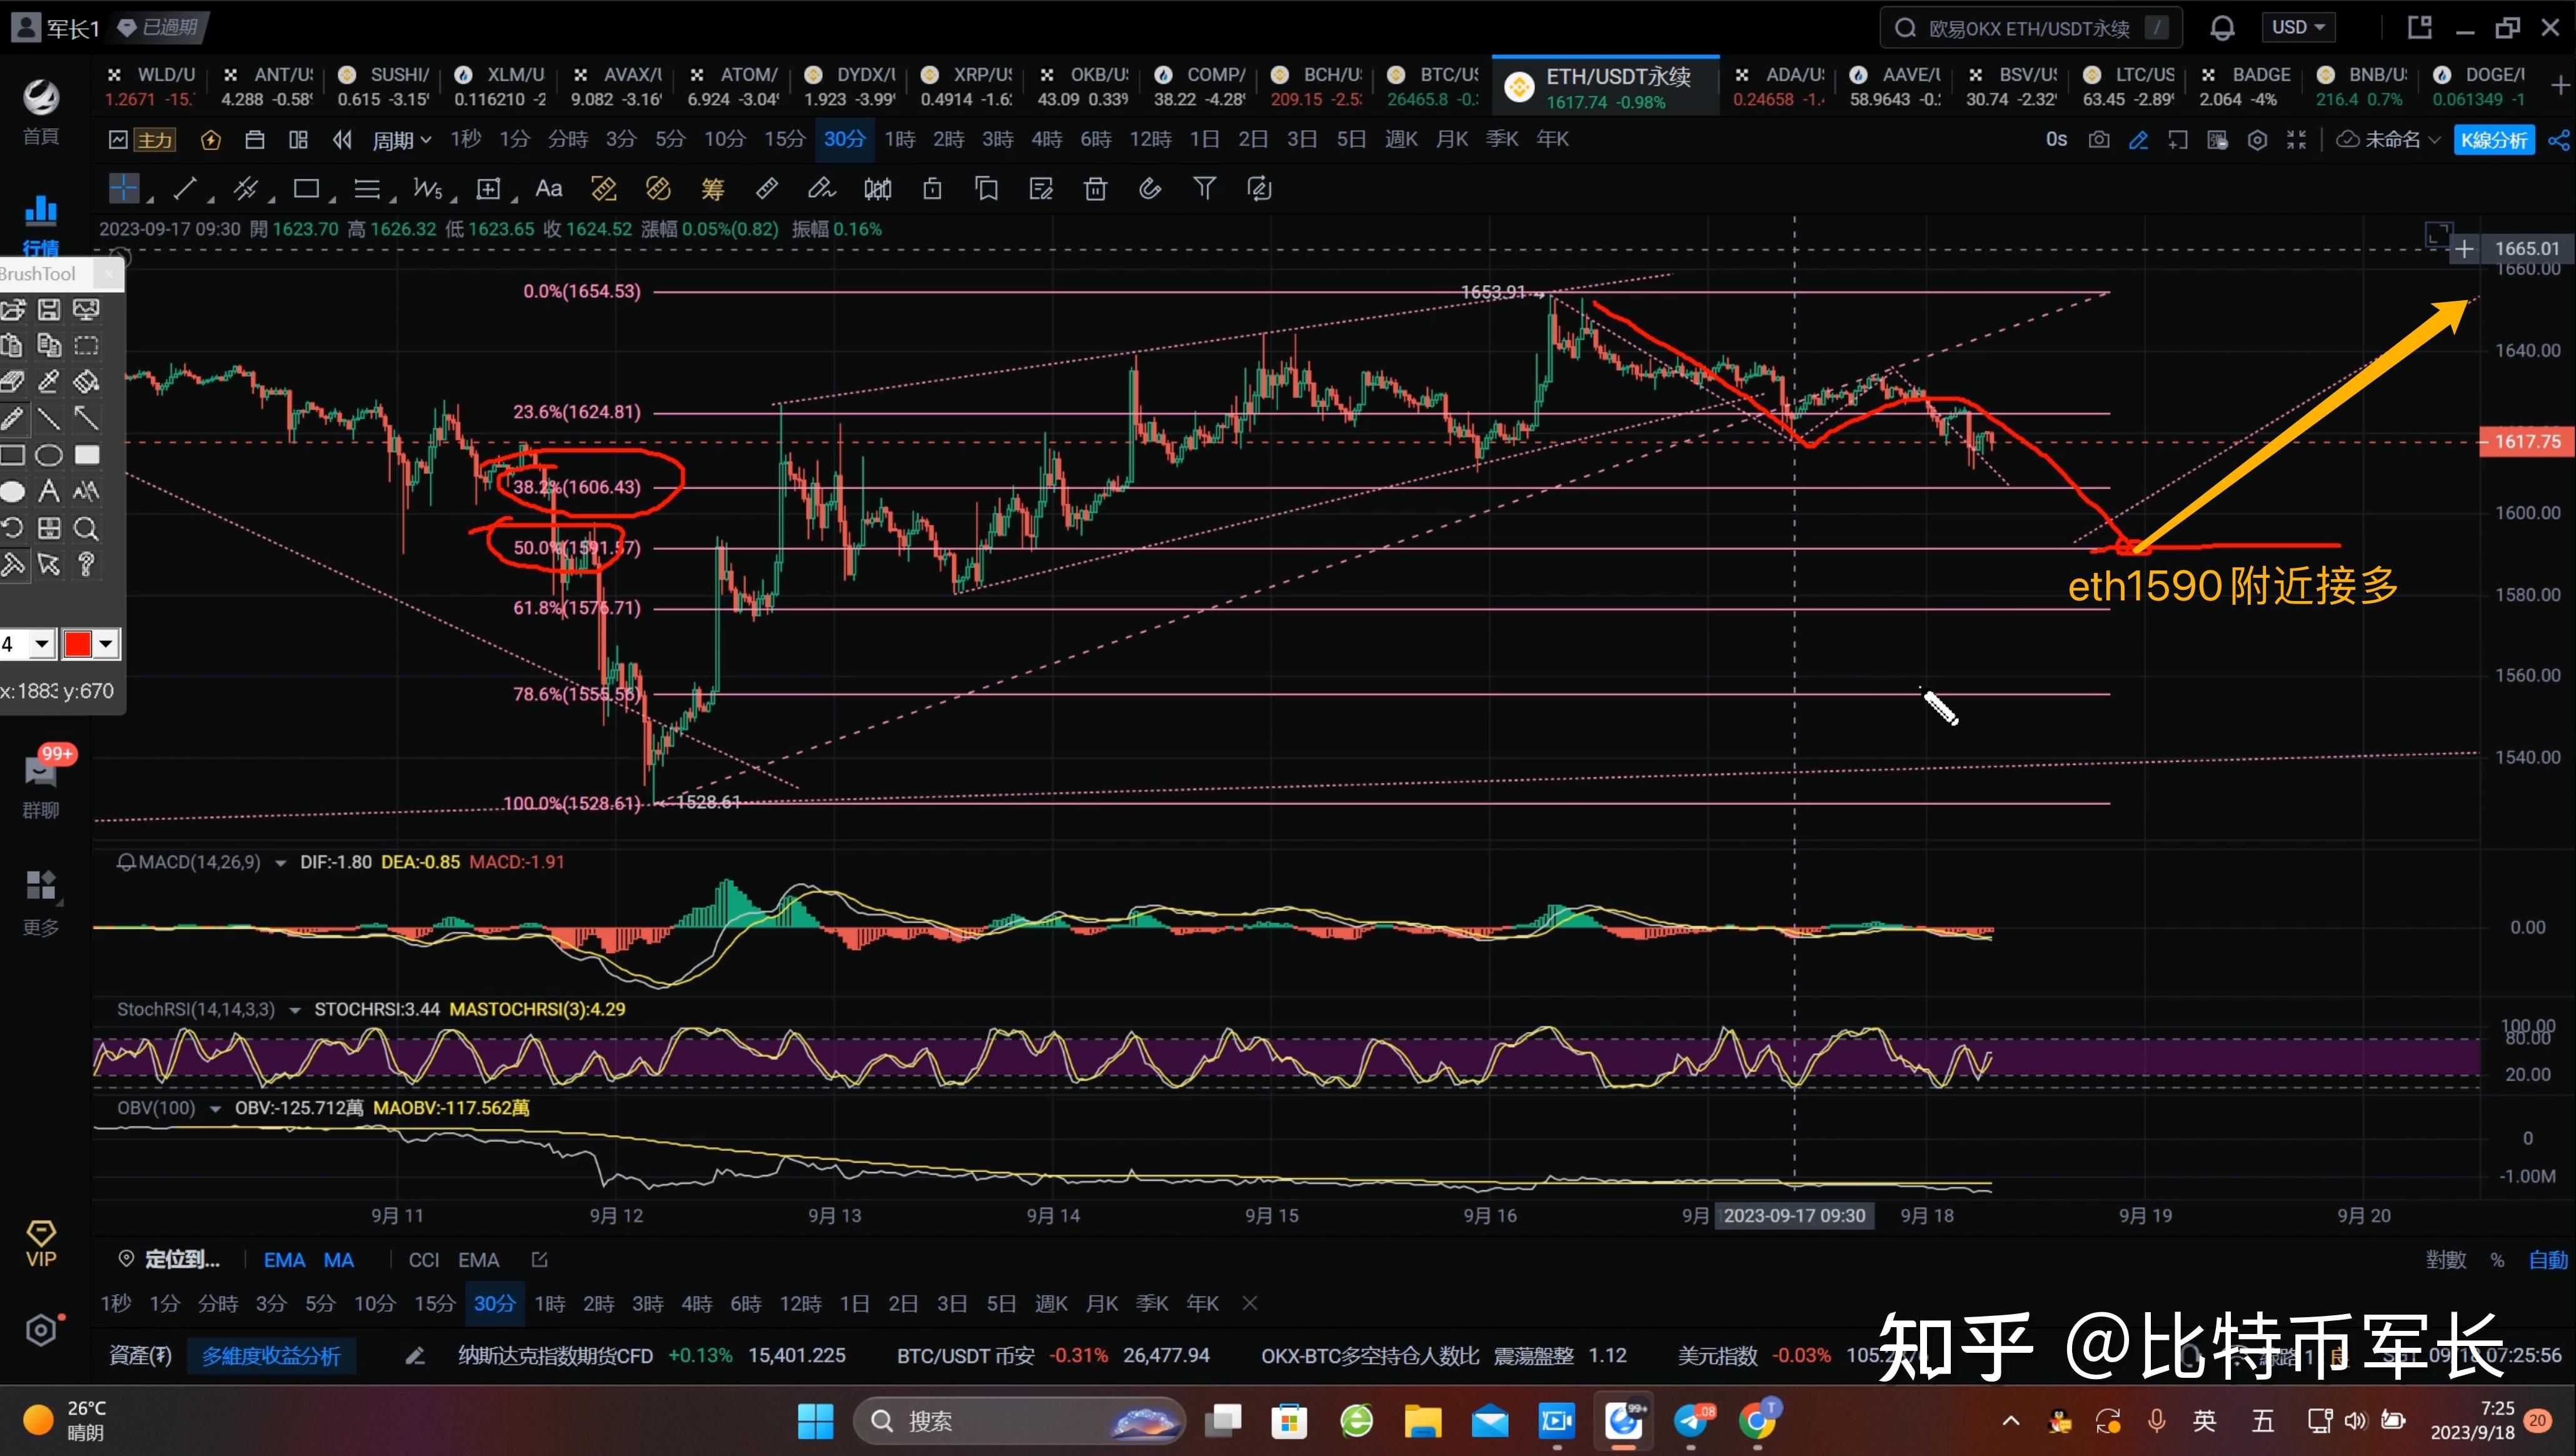This screenshot has width=2576, height=1456.
Task: Click the undo arrow in BrushTool
Action: [x=12, y=528]
